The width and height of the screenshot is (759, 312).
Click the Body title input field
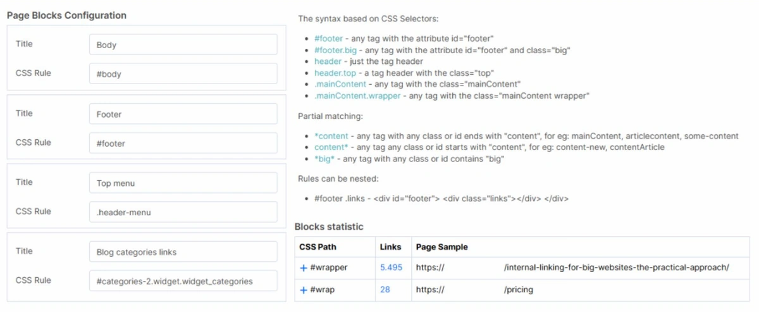183,45
